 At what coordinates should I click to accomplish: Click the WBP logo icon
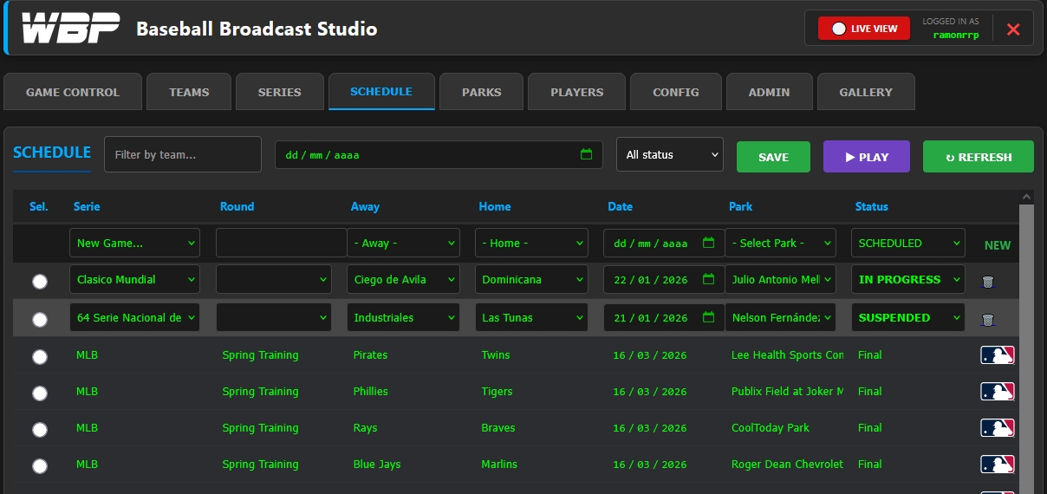tap(70, 29)
